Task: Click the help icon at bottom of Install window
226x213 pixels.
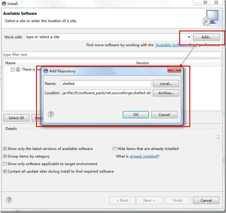Action: click(x=9, y=200)
